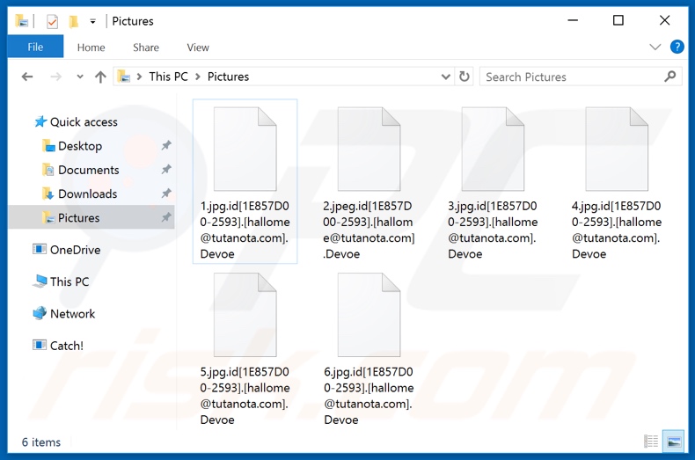This screenshot has height=460, width=695.
Task: Click Pictures in the address bar
Action: (x=228, y=77)
